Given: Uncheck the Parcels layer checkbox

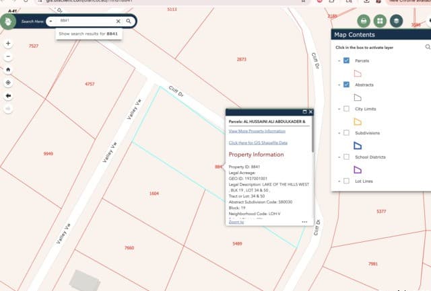Looking at the screenshot, I should 346,60.
